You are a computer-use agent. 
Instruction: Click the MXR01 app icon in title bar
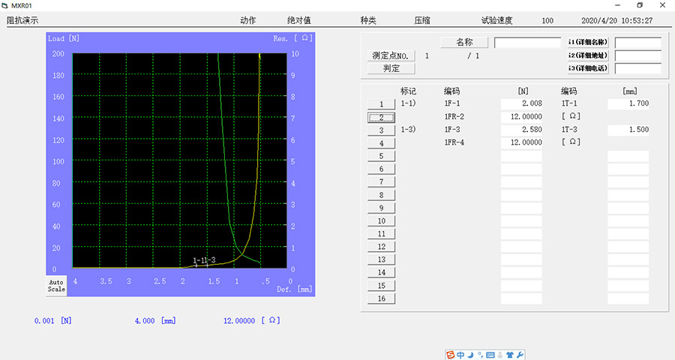pos(4,5)
